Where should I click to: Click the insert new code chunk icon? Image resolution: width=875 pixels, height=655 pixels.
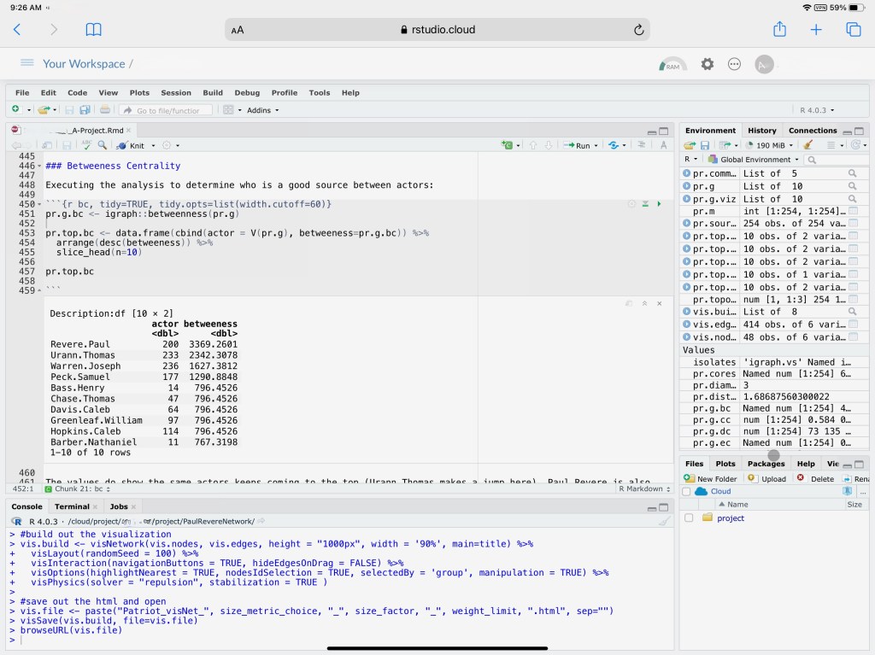pos(507,146)
